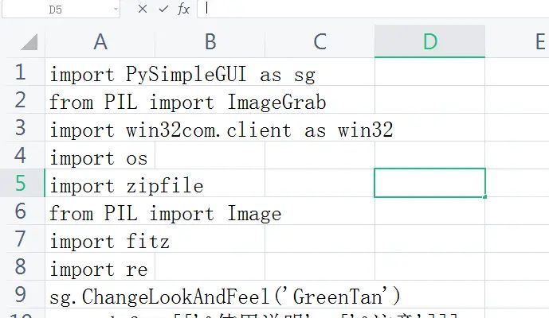
Task: Click cell with 'sg.ChangeLookAndFeel' text
Action: (100, 297)
